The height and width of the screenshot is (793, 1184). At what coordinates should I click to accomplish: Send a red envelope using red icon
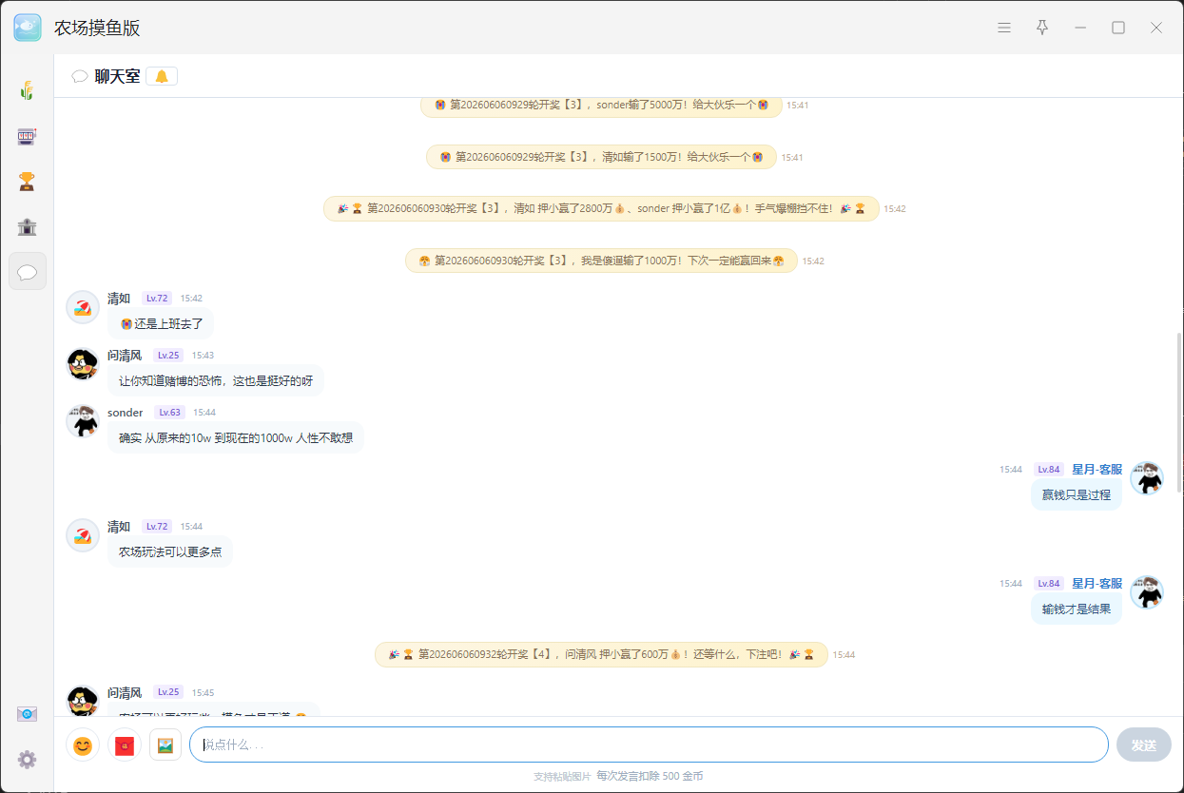click(124, 745)
